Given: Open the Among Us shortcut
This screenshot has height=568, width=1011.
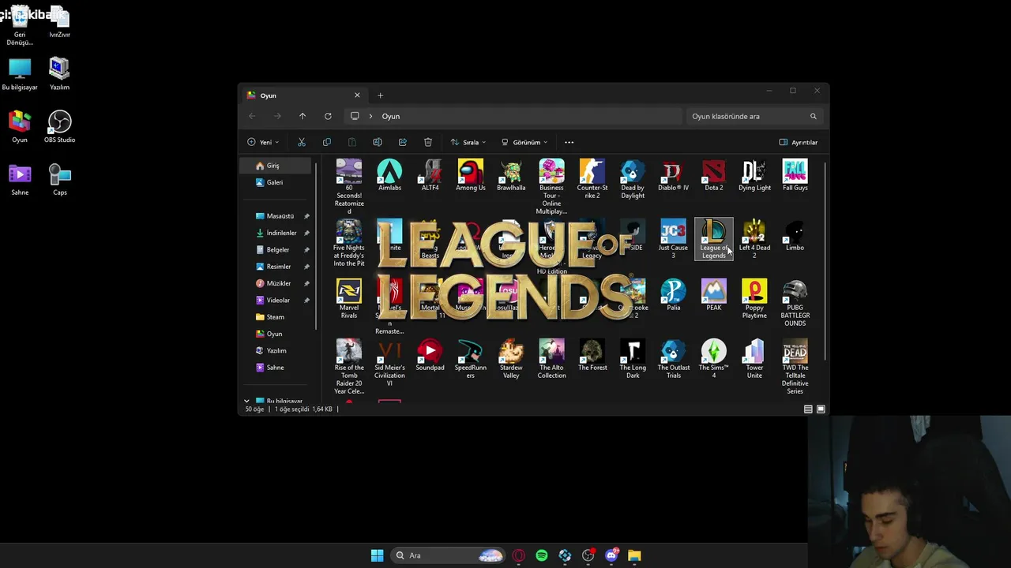Looking at the screenshot, I should click(x=471, y=176).
